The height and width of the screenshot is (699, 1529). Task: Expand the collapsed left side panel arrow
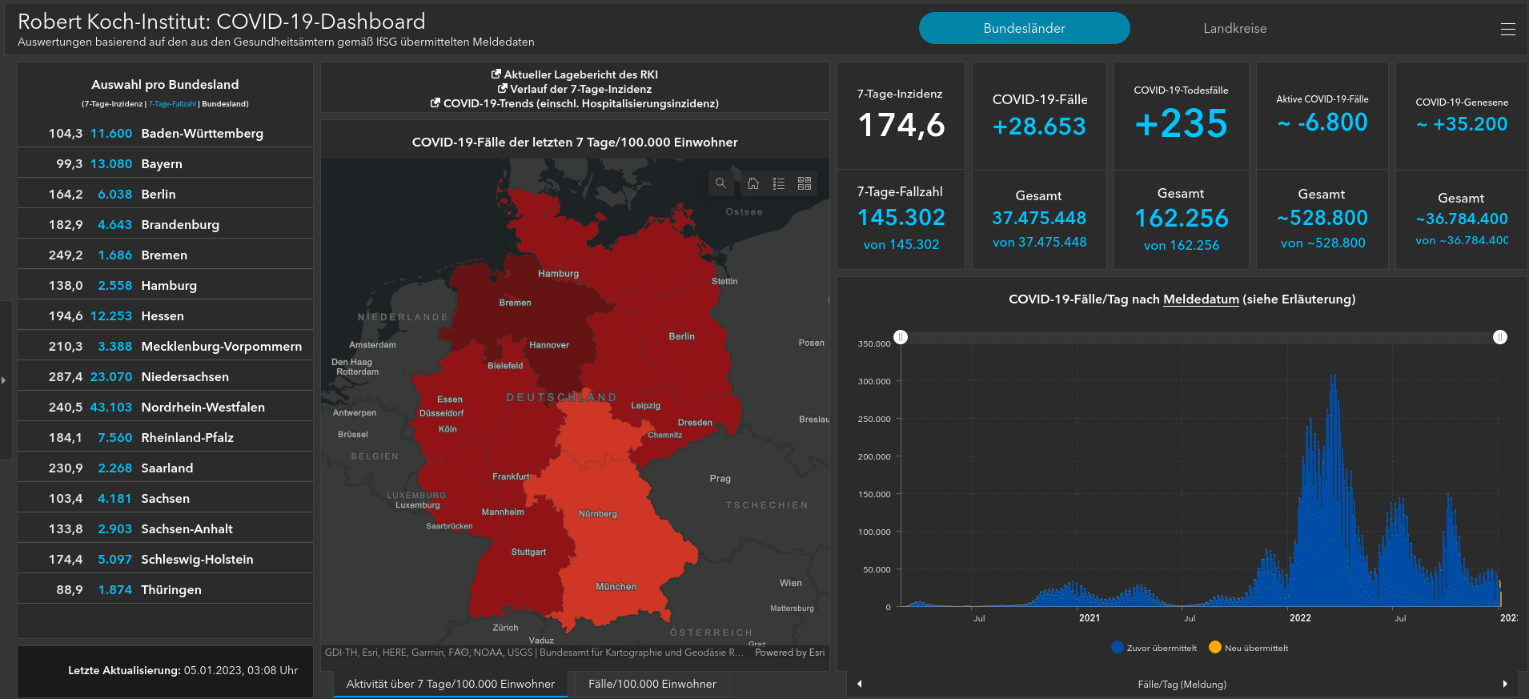pyautogui.click(x=4, y=380)
